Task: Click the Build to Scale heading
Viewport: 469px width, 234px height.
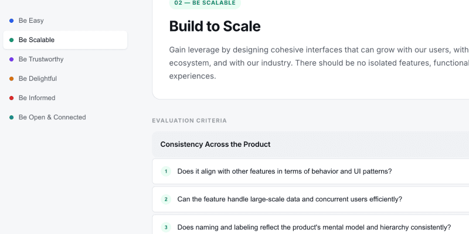Action: (x=215, y=26)
